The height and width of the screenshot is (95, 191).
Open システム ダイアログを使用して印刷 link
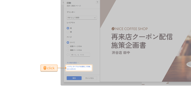coord(79,68)
